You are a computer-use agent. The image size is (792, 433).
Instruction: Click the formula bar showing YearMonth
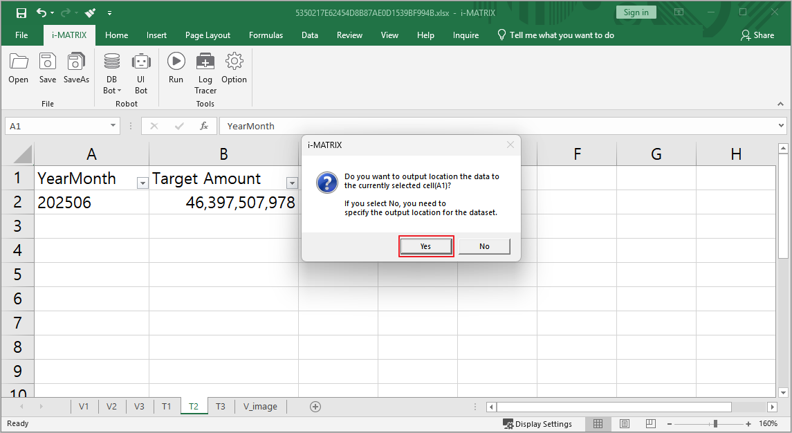pos(498,126)
